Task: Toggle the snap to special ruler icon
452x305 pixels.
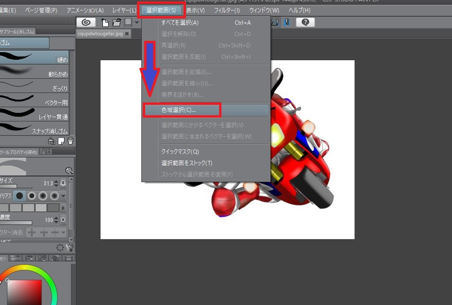Action: [287, 22]
